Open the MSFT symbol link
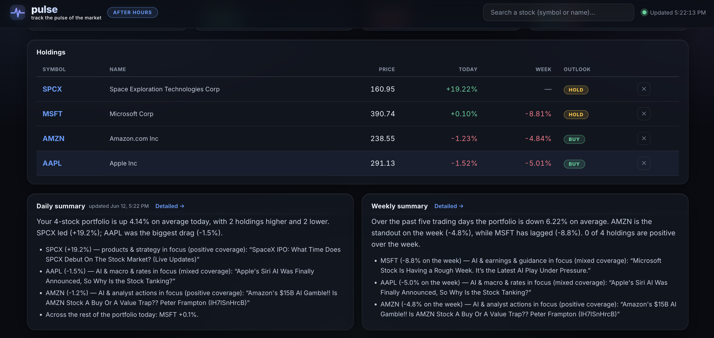This screenshot has width=714, height=338. coord(52,114)
